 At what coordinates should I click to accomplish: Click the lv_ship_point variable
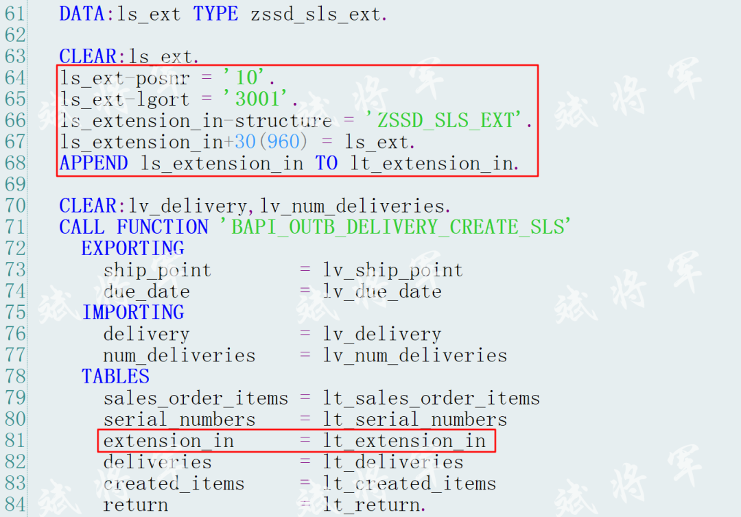coord(392,270)
